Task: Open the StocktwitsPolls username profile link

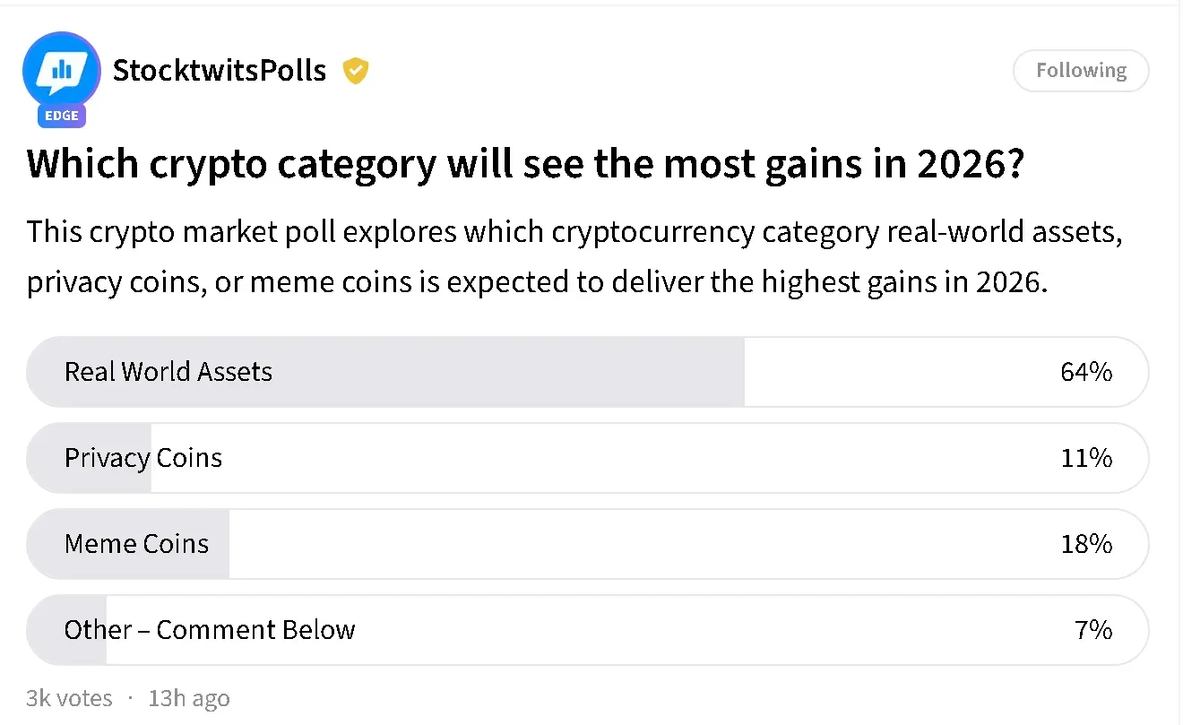Action: coord(220,71)
